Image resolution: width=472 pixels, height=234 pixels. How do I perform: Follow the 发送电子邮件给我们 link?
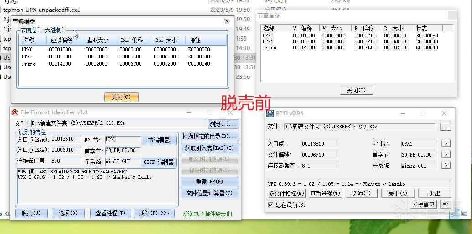tap(207, 214)
